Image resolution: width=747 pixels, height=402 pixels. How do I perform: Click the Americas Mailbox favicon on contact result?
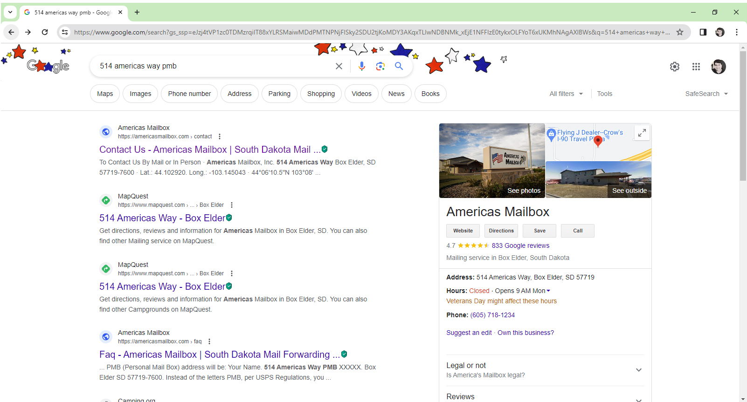[x=106, y=132]
